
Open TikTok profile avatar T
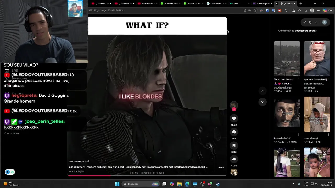(325, 22)
